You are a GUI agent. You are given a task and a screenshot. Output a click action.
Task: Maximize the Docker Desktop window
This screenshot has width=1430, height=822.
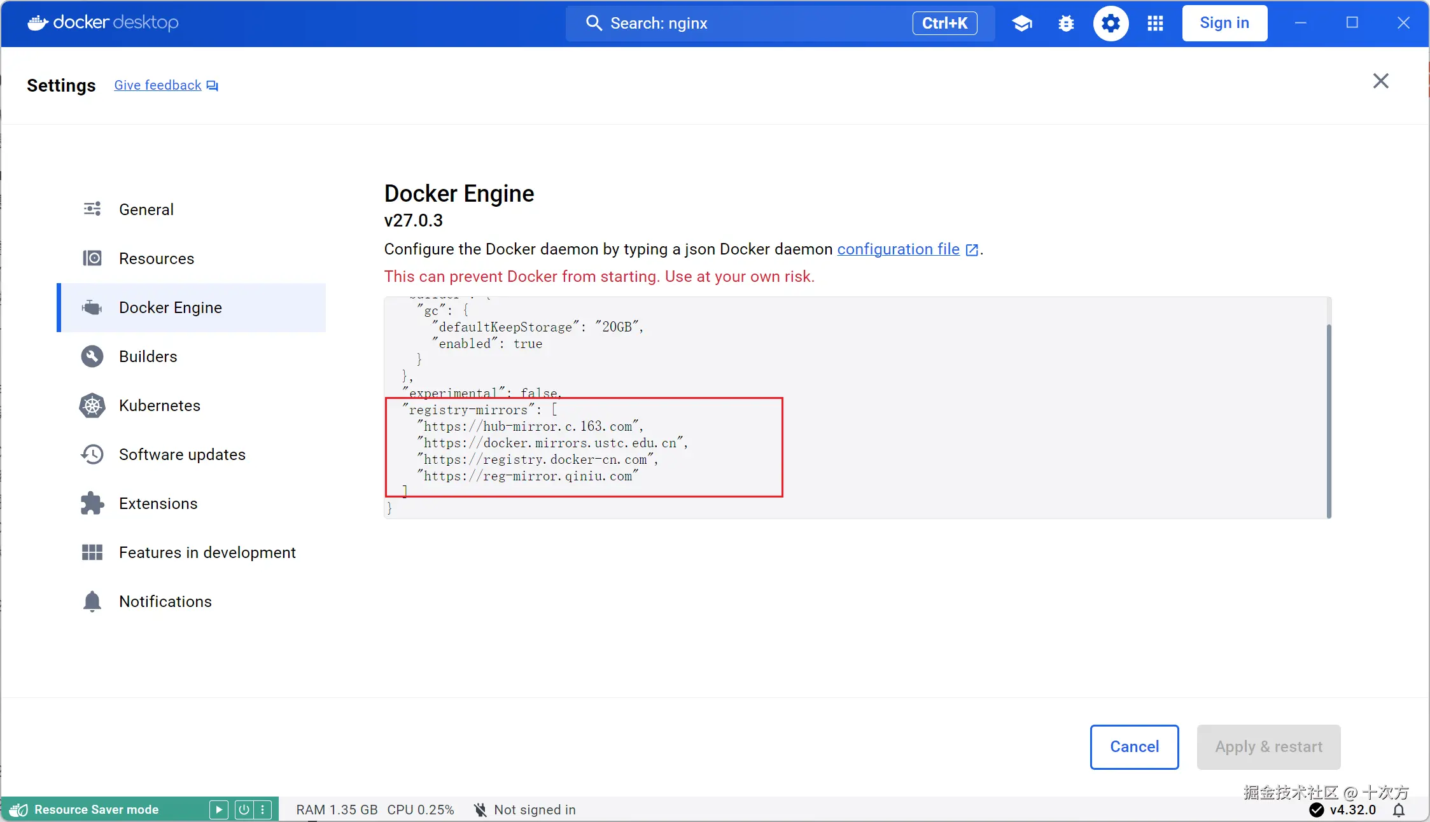pos(1352,23)
